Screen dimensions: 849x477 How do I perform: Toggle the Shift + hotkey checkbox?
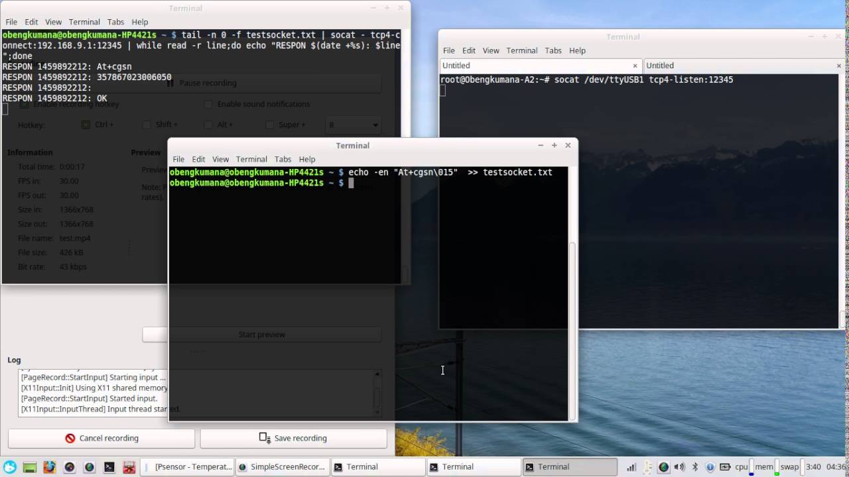click(147, 125)
